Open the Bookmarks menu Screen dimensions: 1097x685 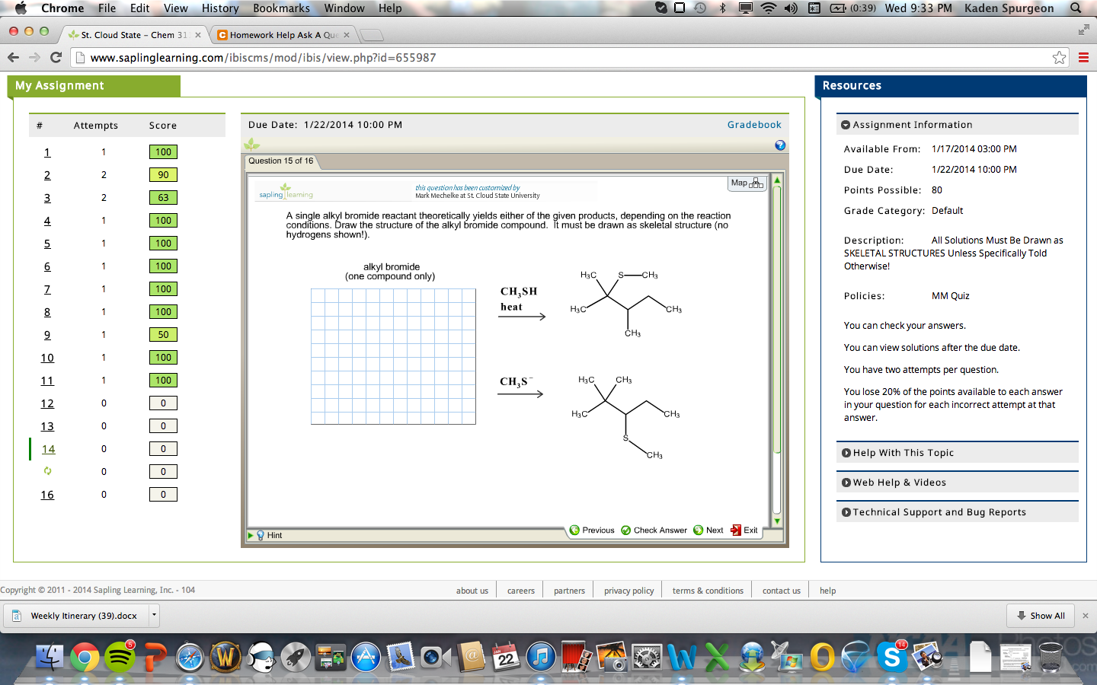pyautogui.click(x=281, y=8)
